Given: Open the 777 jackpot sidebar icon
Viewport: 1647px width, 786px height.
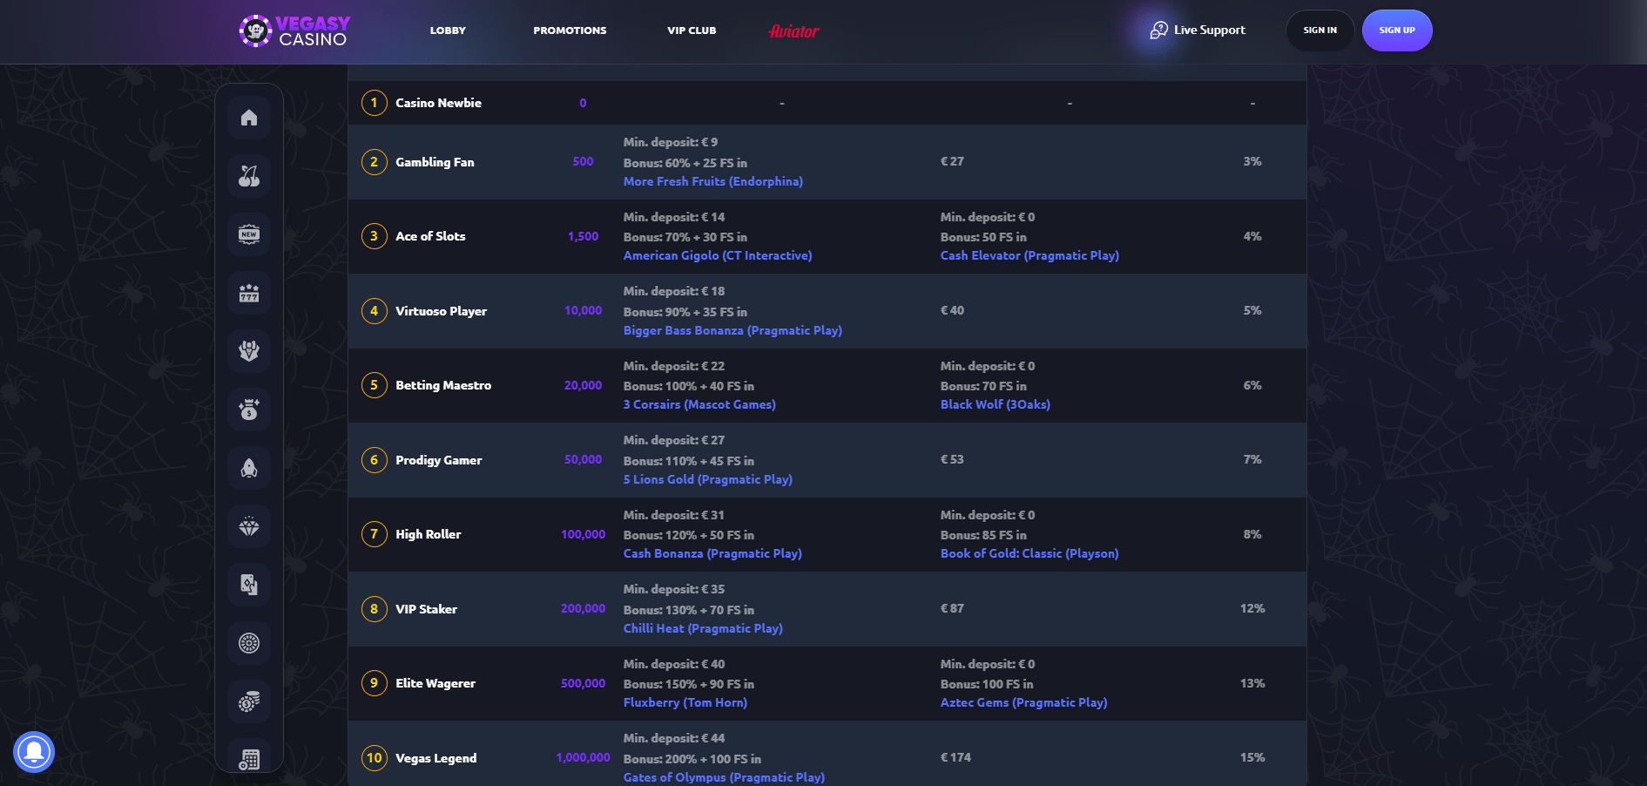Looking at the screenshot, I should (249, 293).
